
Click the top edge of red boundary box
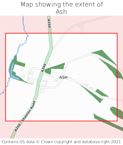pos(61,33)
